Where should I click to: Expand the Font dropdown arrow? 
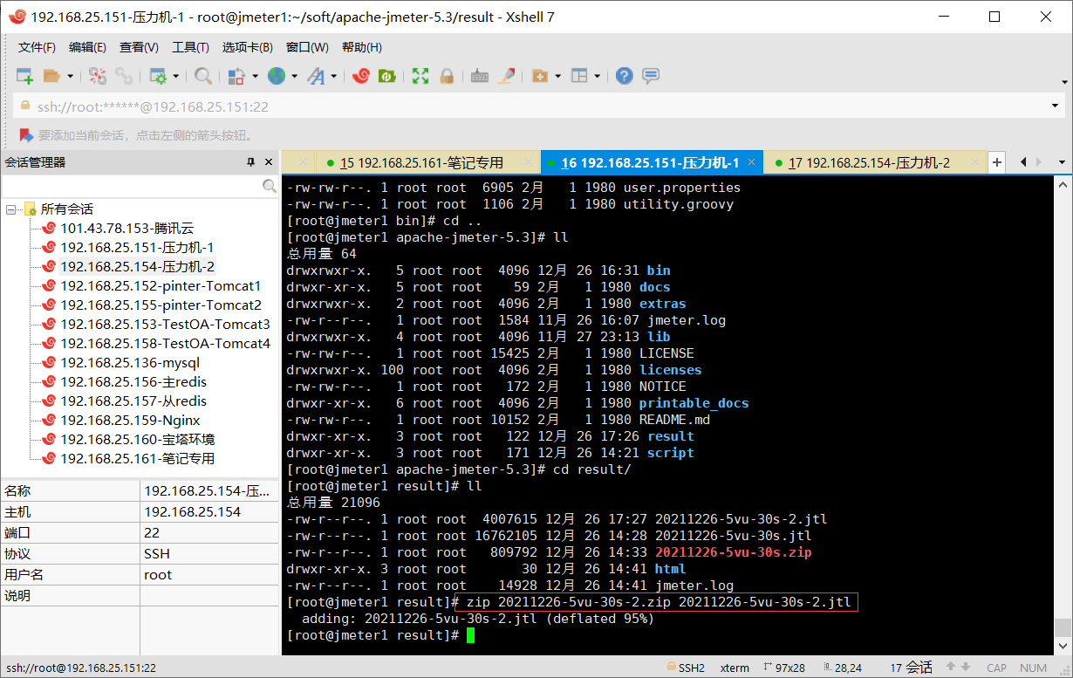[x=334, y=77]
